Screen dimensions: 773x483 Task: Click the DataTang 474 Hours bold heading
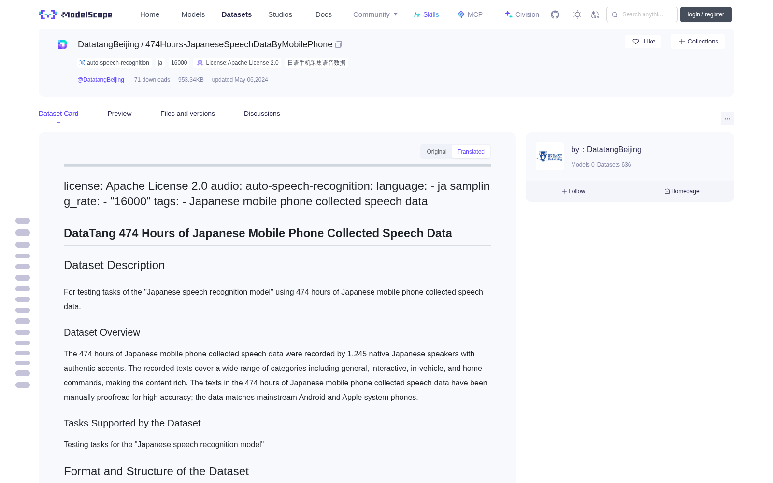click(x=258, y=233)
